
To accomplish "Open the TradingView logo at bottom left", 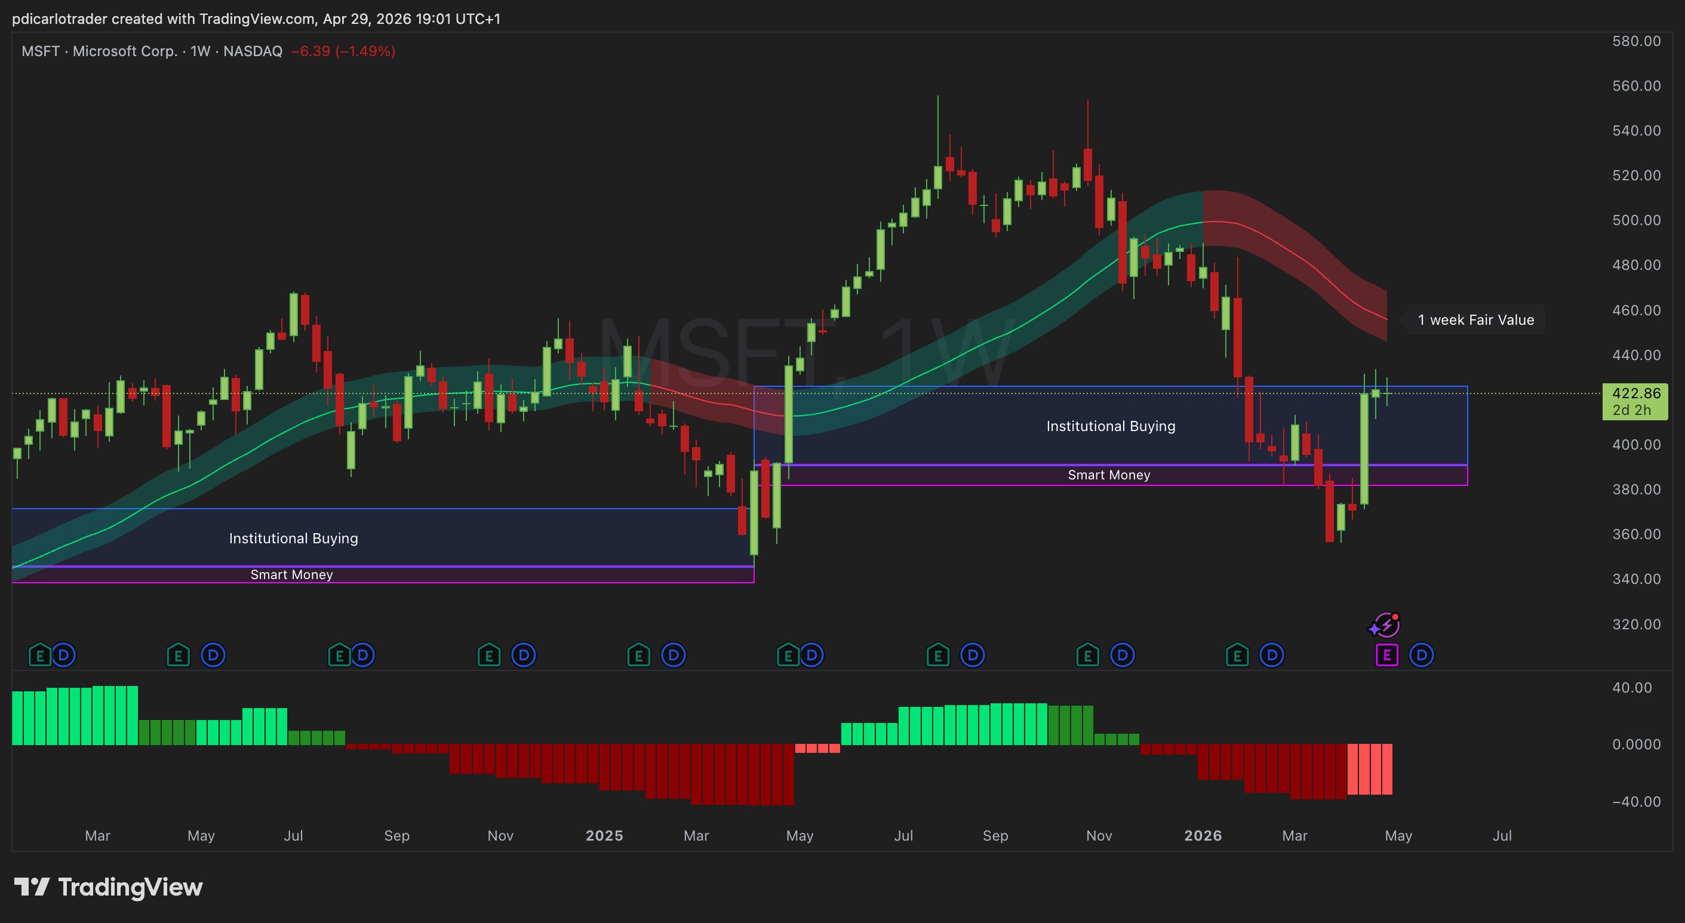I will tap(109, 887).
